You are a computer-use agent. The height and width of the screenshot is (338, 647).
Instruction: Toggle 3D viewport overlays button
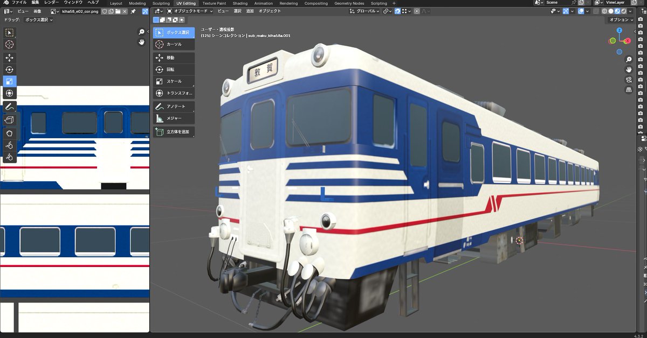pyautogui.click(x=581, y=11)
